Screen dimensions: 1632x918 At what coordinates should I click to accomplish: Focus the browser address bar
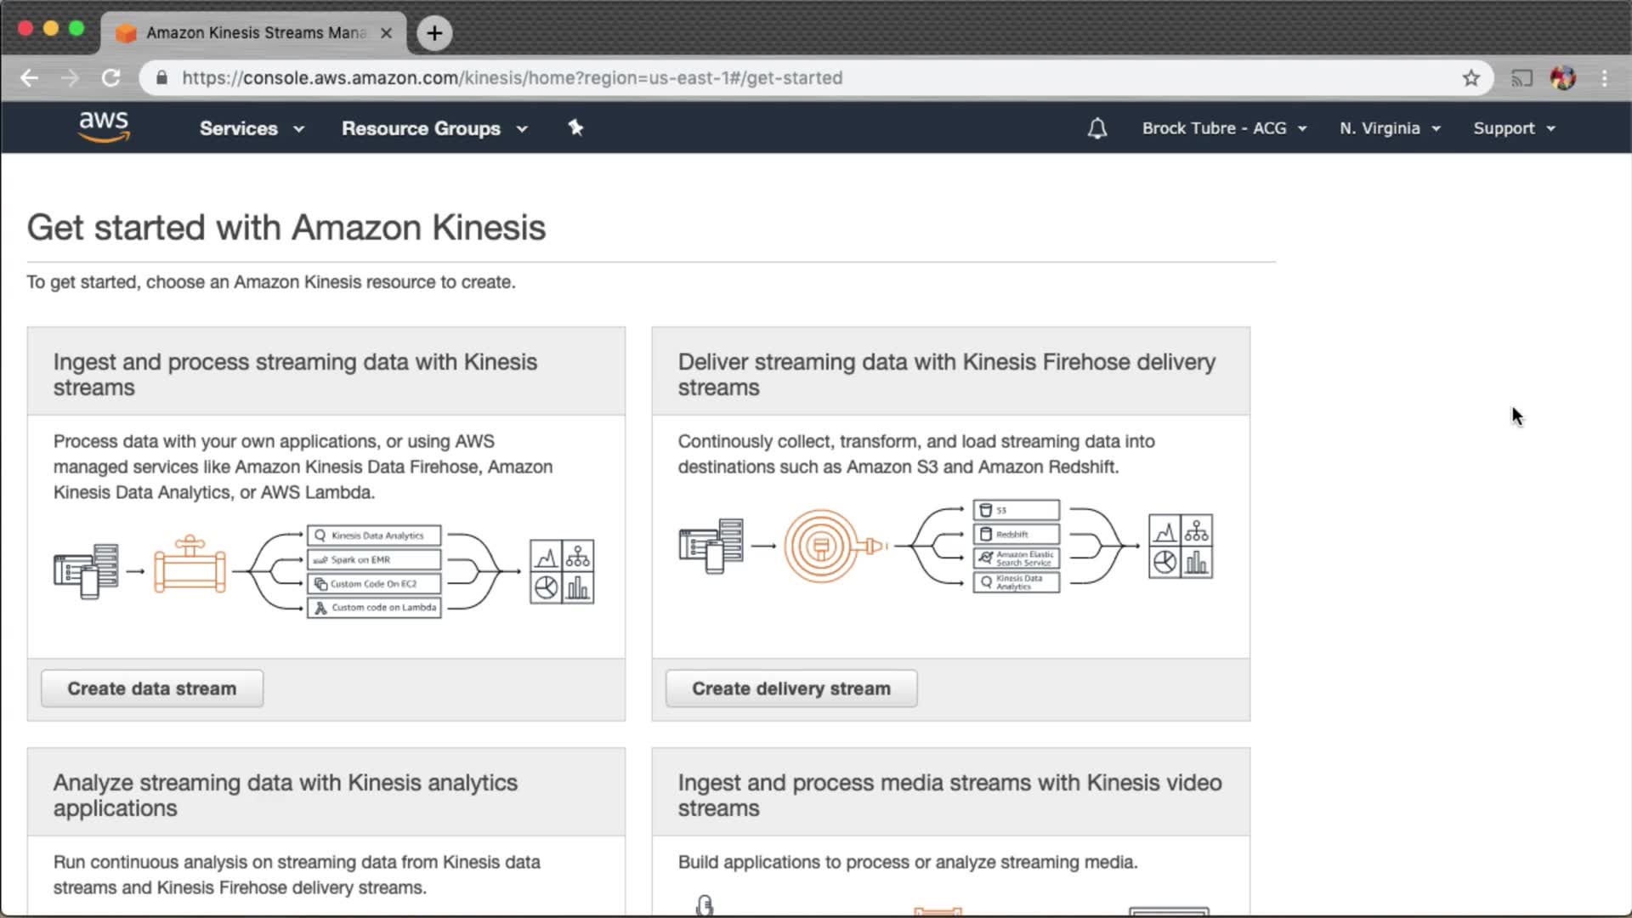(x=765, y=78)
